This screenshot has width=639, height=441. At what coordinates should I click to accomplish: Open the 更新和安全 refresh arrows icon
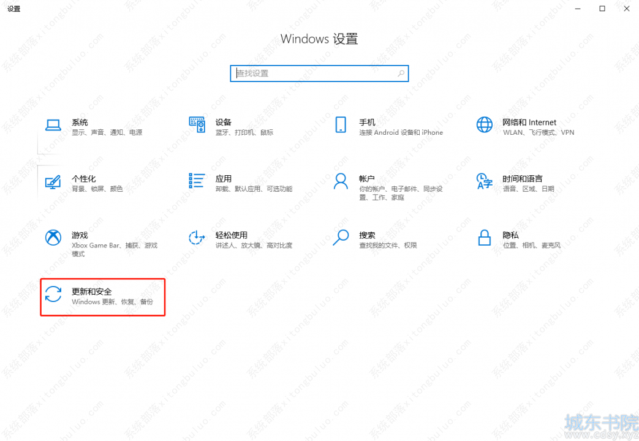[53, 294]
